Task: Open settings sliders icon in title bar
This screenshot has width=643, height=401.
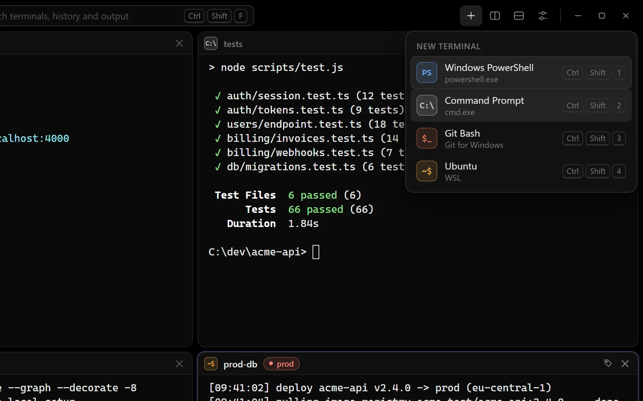Action: click(543, 16)
